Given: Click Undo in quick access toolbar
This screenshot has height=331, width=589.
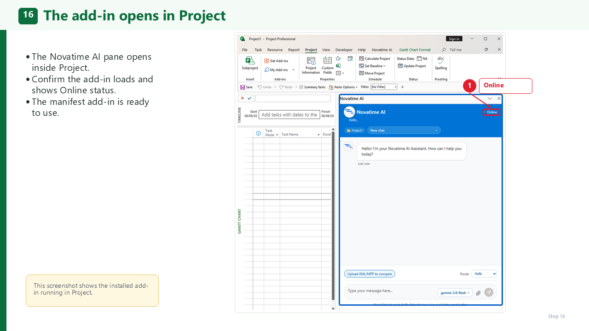Looking at the screenshot, I should click(x=265, y=87).
